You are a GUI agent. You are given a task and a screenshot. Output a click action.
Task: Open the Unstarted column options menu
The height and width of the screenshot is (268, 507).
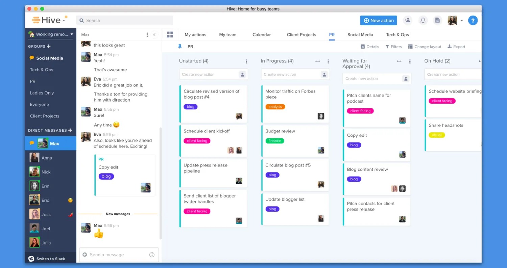(x=246, y=61)
